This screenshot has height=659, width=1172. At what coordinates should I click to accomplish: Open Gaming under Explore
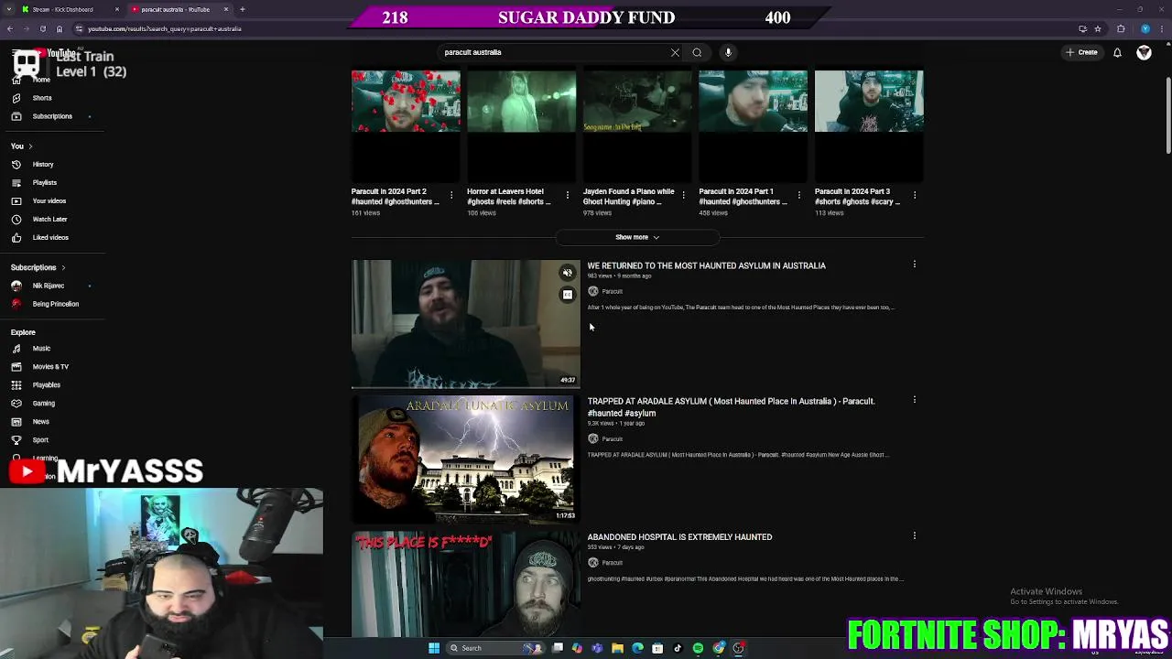click(x=43, y=404)
